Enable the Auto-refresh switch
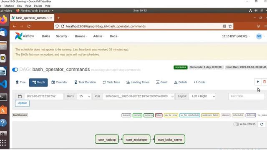The width and height of the screenshot is (267, 150). click(x=236, y=124)
